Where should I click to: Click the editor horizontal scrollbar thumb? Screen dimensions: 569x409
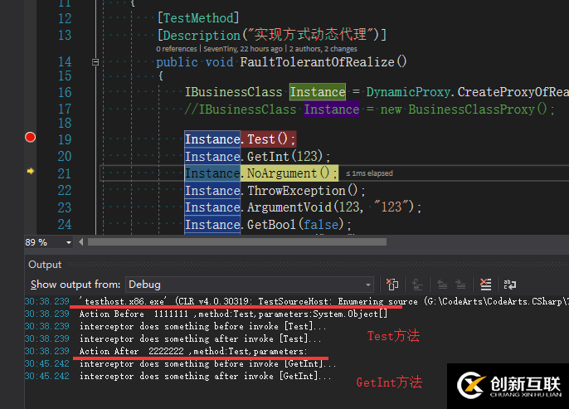pyautogui.click(x=237, y=242)
